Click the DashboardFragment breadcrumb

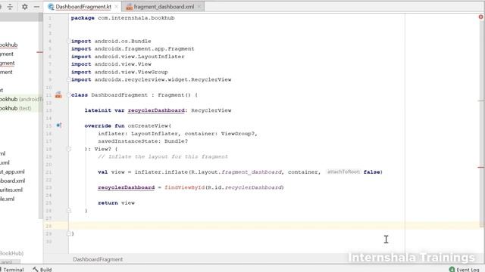(98, 259)
